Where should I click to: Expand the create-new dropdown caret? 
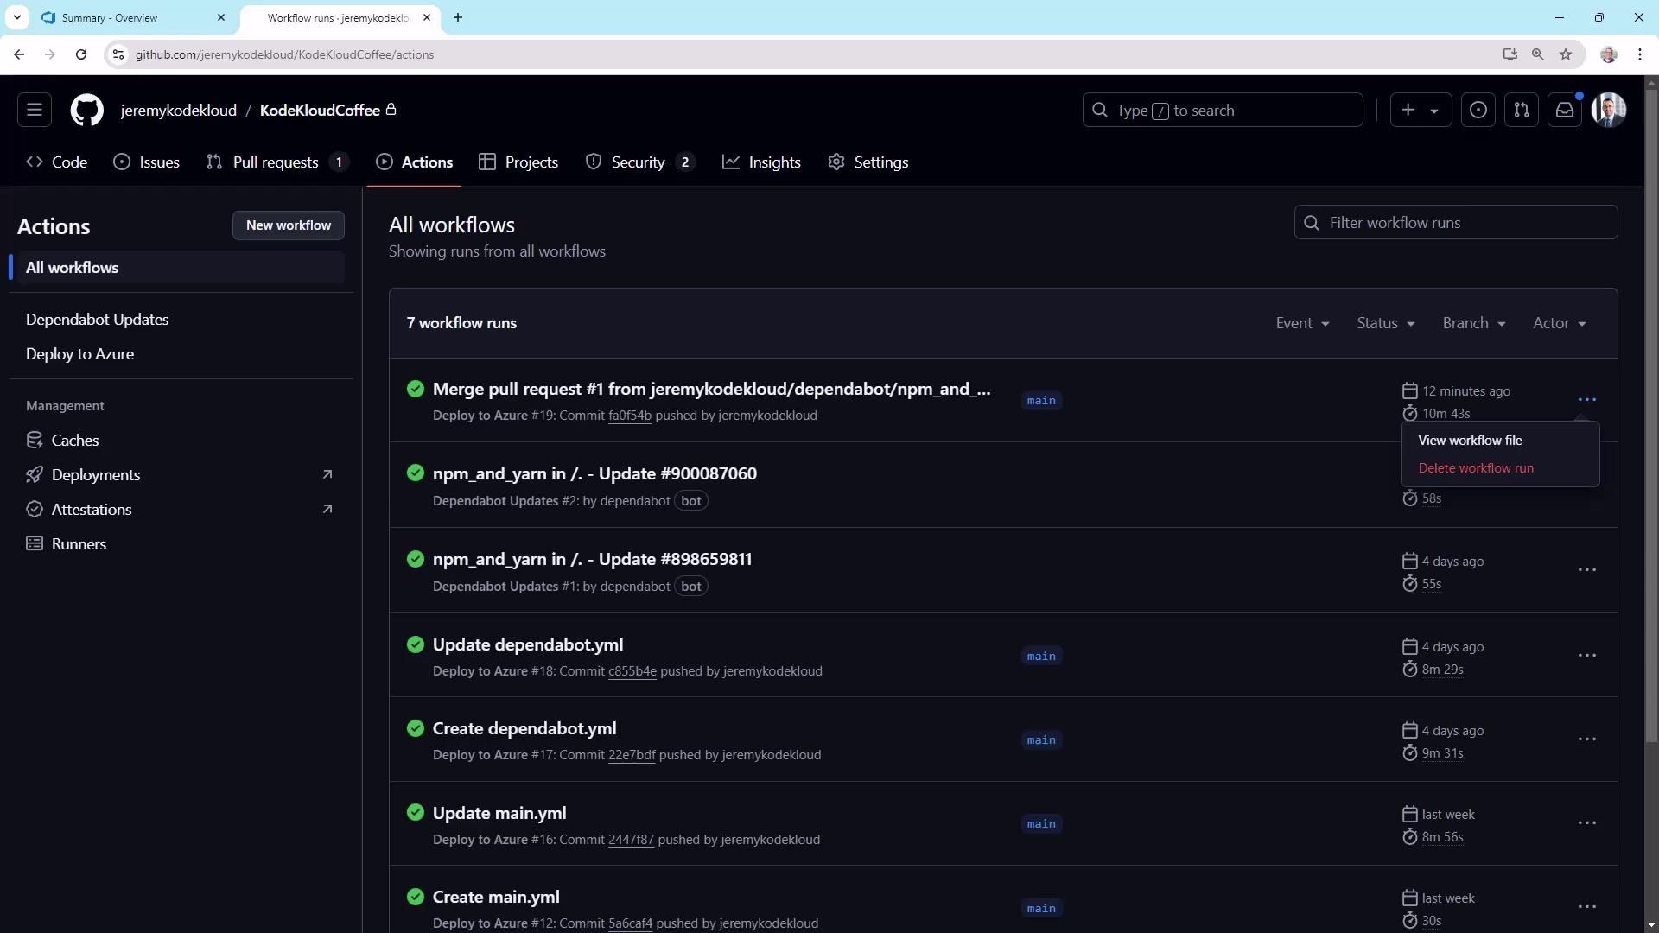(1434, 111)
